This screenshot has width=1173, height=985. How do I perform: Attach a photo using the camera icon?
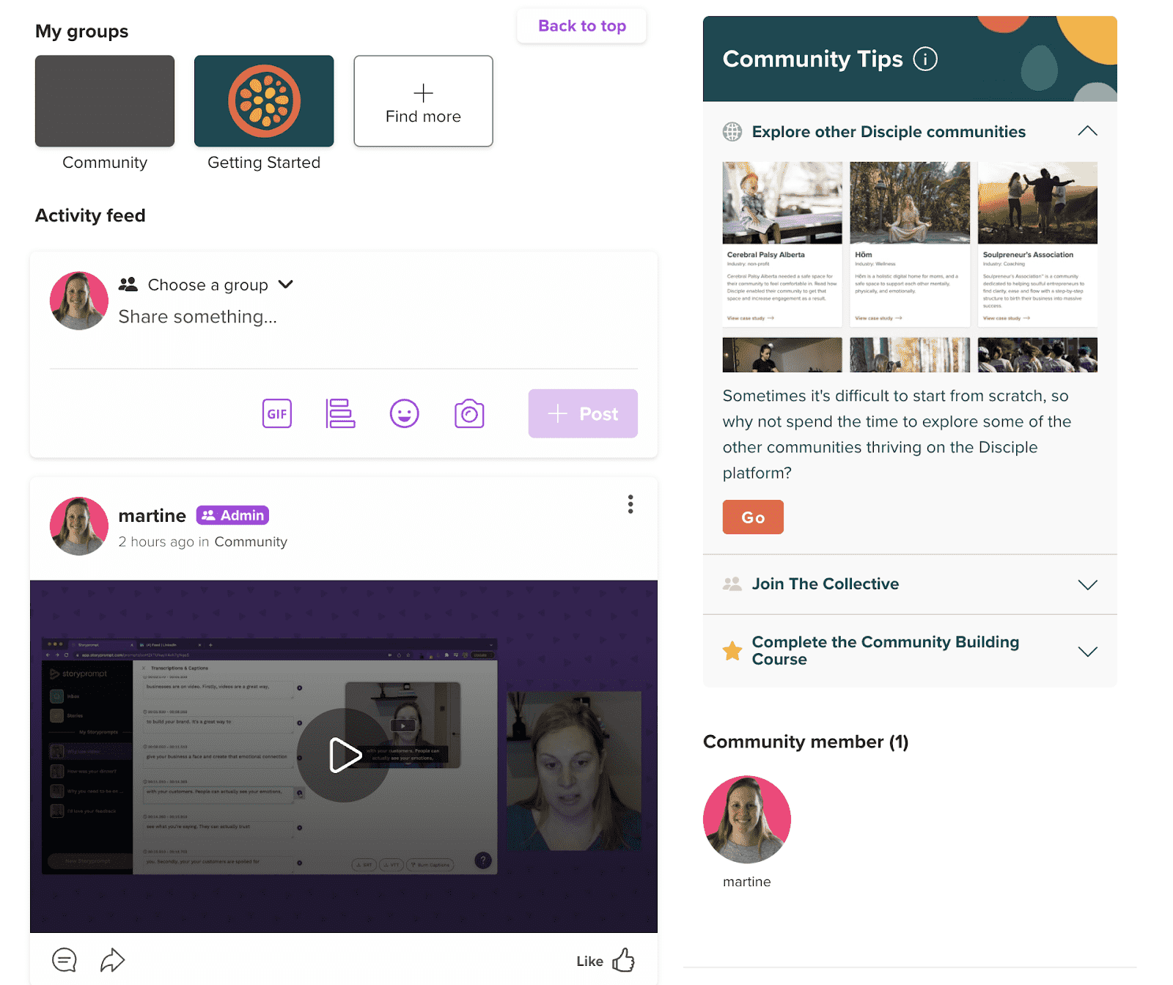point(469,413)
